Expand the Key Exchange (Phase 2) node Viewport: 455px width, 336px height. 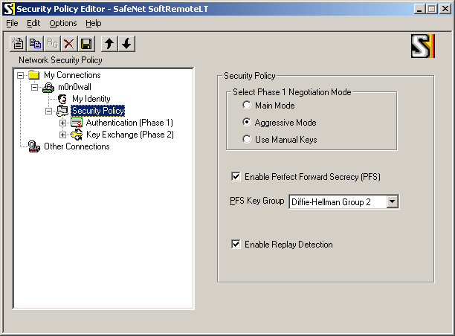pos(62,135)
